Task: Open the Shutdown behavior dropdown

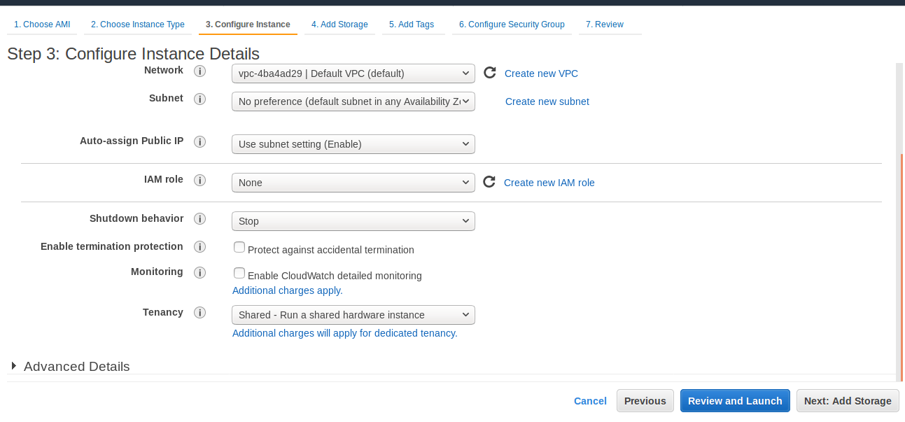Action: (353, 221)
